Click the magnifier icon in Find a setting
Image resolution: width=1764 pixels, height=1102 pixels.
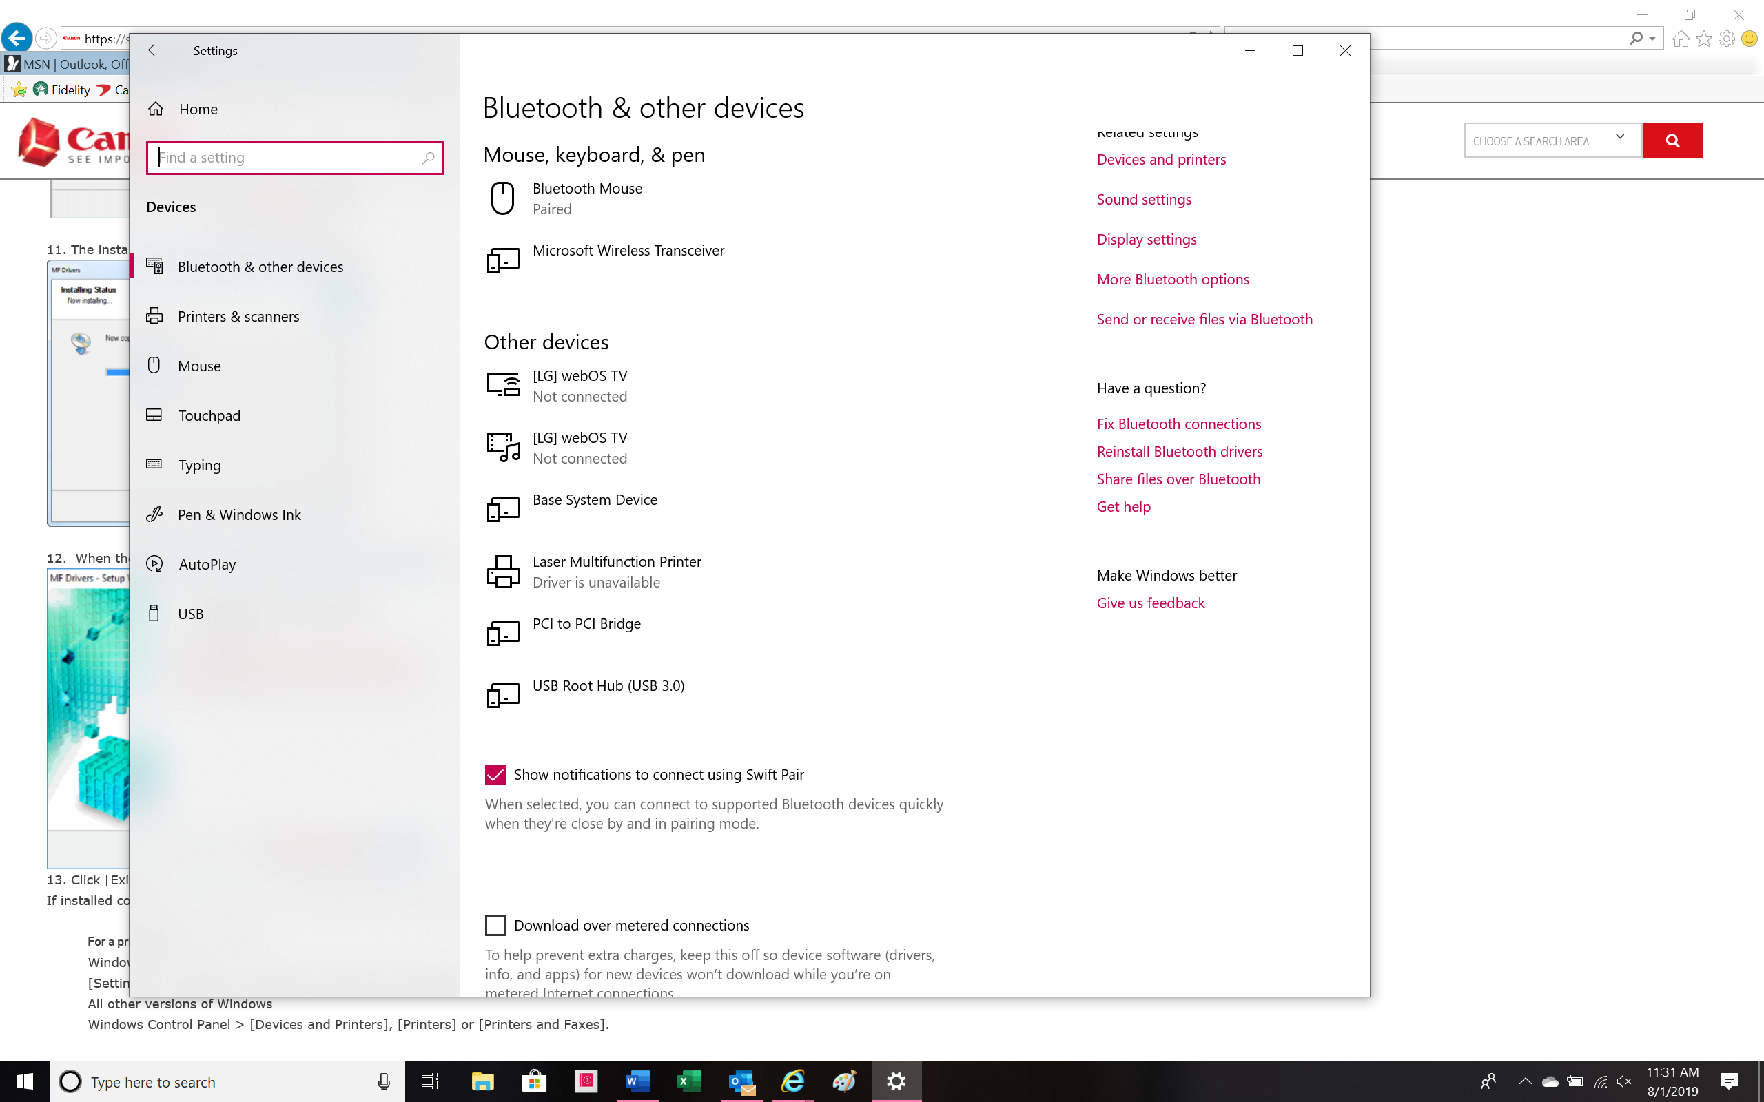pos(429,158)
